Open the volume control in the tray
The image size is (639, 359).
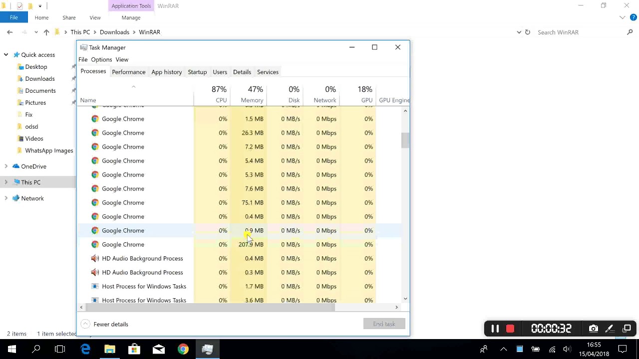point(567,349)
